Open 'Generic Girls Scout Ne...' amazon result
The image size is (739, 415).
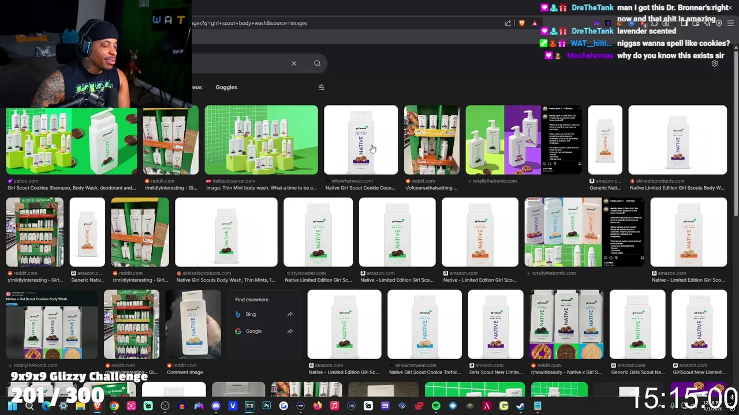(x=637, y=372)
